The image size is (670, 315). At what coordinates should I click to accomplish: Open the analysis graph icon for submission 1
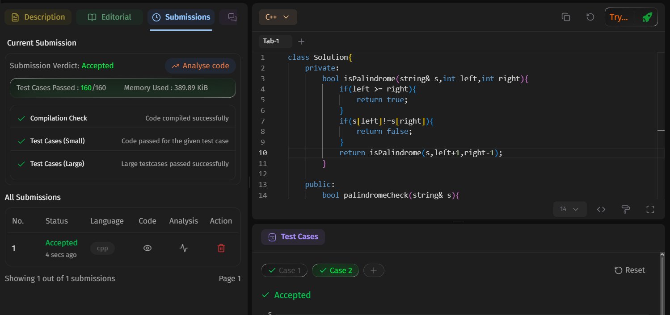184,249
